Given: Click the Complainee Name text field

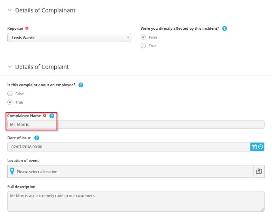Looking at the screenshot, I should pos(136,125).
